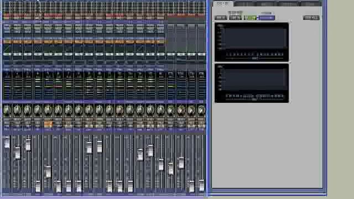Viewport: 354px width, 199px height.
Task: Click the channel 8 pan knob
Action: point(79,110)
